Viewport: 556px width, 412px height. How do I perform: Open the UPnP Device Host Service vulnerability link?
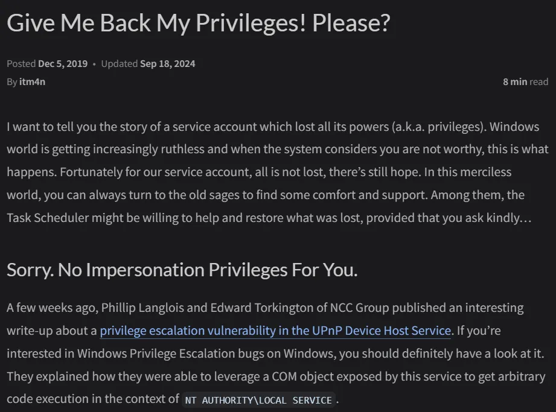click(x=275, y=331)
